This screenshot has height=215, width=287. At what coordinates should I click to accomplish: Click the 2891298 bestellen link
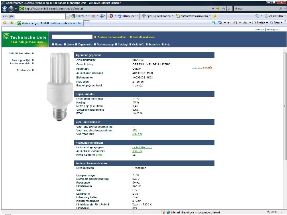(21, 53)
